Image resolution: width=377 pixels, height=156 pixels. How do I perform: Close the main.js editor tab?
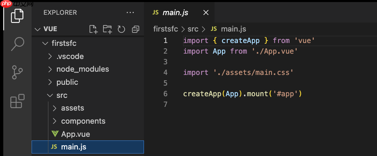206,13
